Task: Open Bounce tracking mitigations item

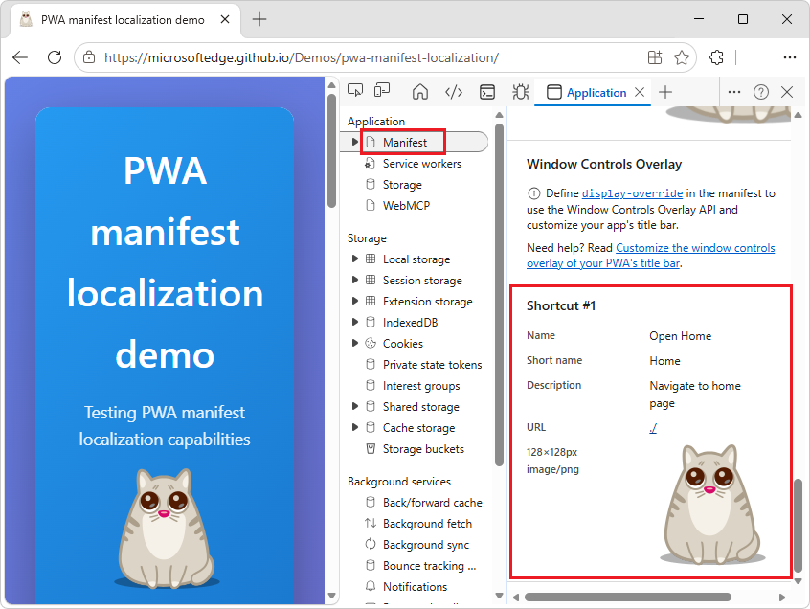Action: point(429,566)
